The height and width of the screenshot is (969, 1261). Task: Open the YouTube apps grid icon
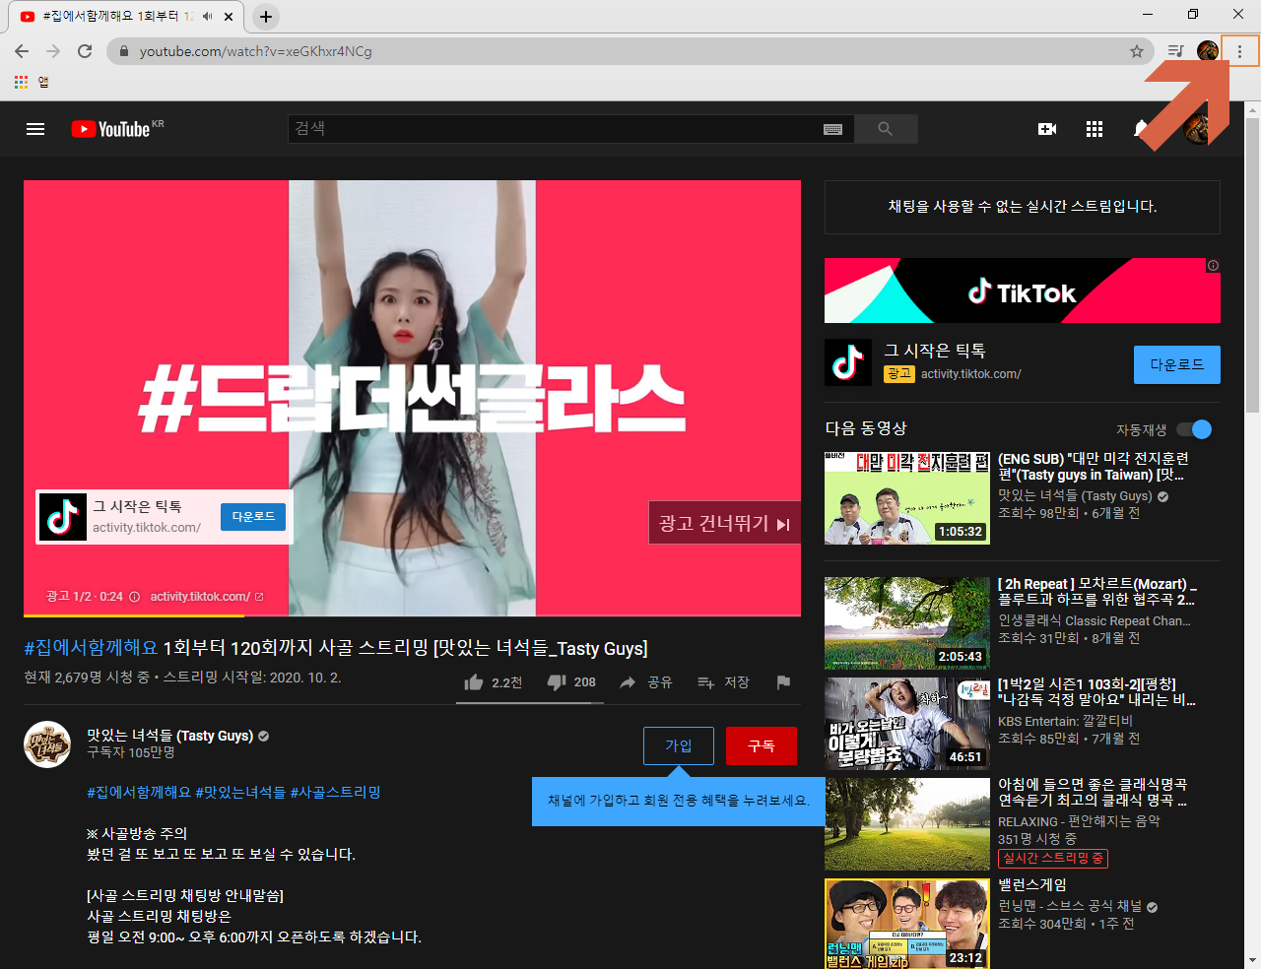[x=1095, y=129]
